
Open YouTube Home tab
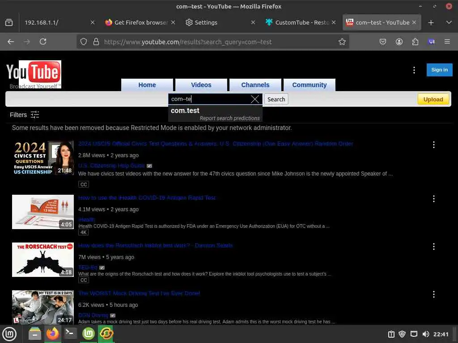point(147,85)
